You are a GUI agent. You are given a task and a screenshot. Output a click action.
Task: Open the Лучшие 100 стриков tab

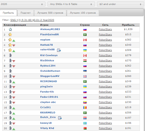pos(83,13)
